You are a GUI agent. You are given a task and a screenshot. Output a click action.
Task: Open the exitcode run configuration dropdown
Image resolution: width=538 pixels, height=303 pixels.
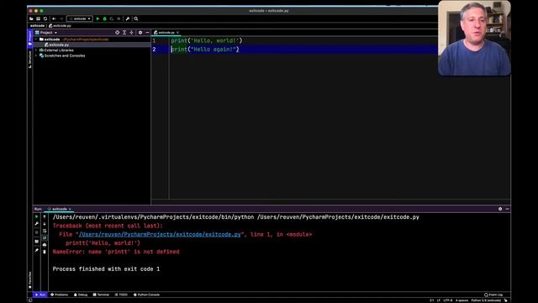pyautogui.click(x=80, y=19)
